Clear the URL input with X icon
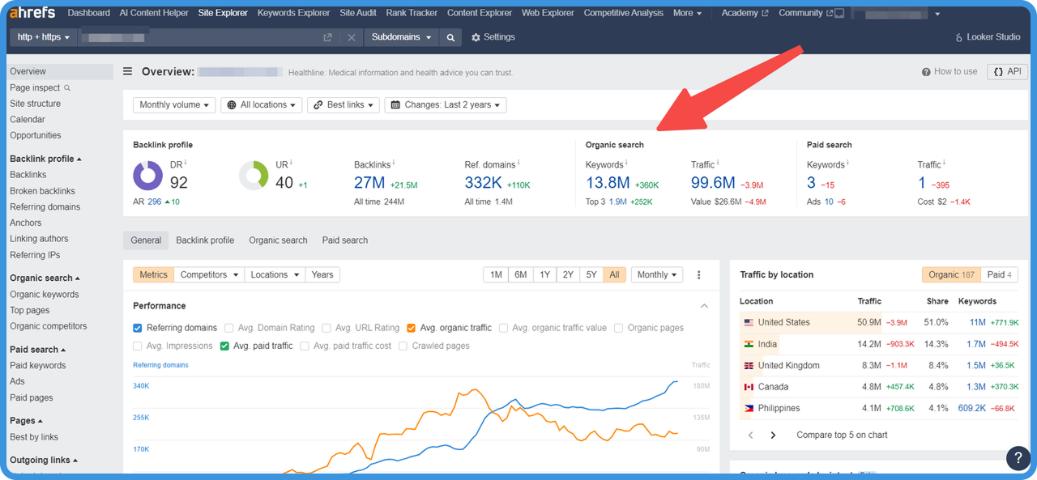This screenshot has height=480, width=1037. click(x=351, y=37)
